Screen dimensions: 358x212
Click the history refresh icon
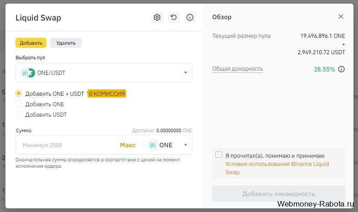click(174, 17)
